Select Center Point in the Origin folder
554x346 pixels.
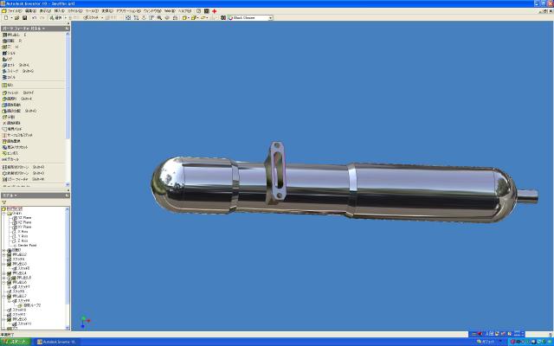(x=25, y=245)
